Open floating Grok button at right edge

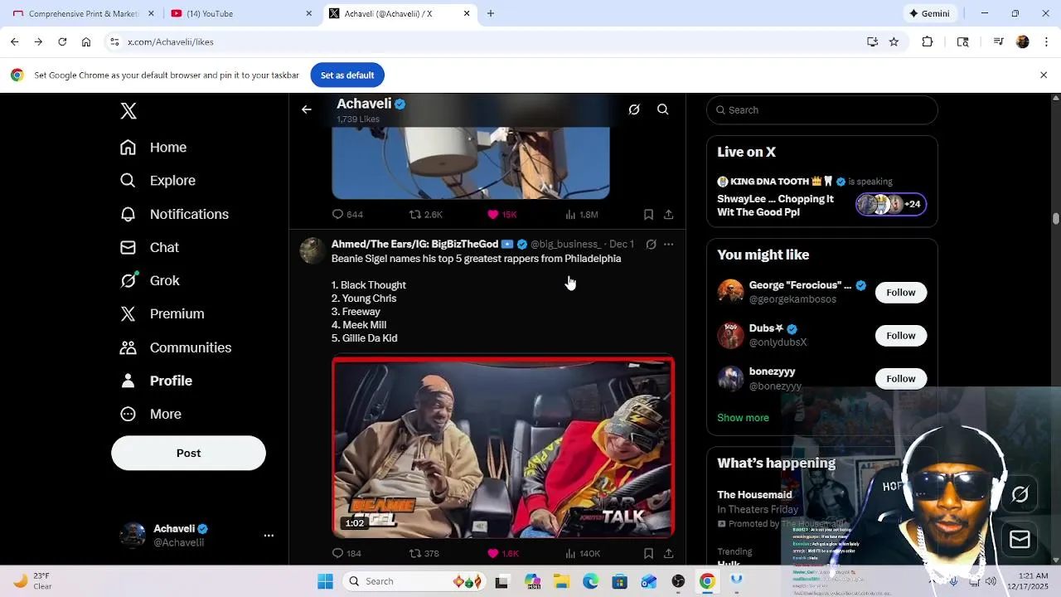[1020, 494]
